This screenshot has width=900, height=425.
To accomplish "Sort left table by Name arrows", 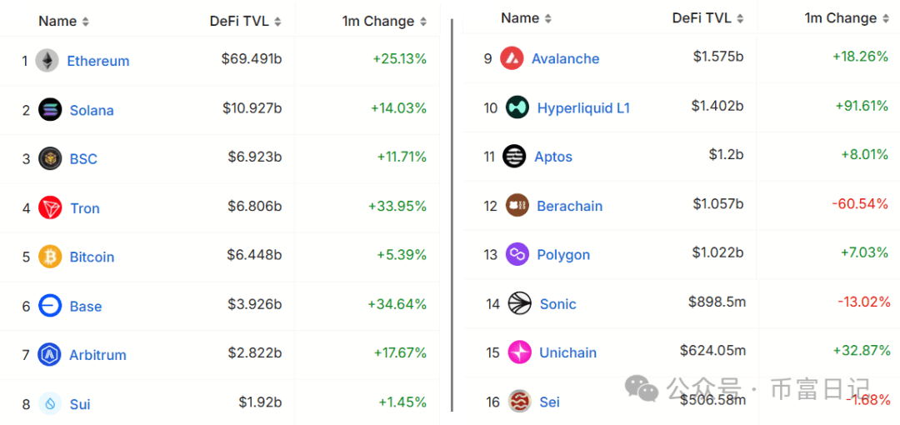I will (x=86, y=22).
